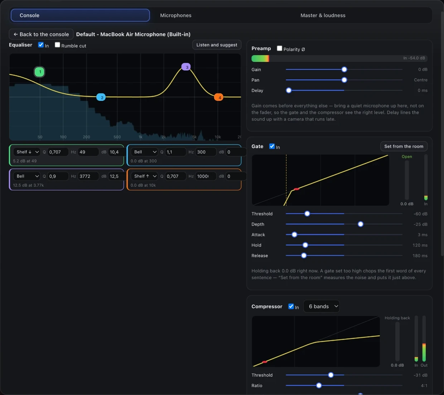
Task: Open band 4 Shelf type dropdown
Action: tap(145, 176)
